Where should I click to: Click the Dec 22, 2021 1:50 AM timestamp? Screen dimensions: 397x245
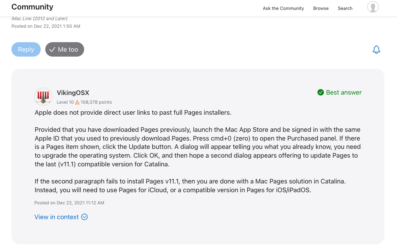[56, 26]
